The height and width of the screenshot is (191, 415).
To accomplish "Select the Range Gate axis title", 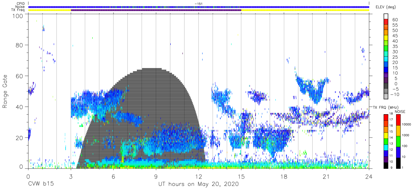I will (x=5, y=92).
